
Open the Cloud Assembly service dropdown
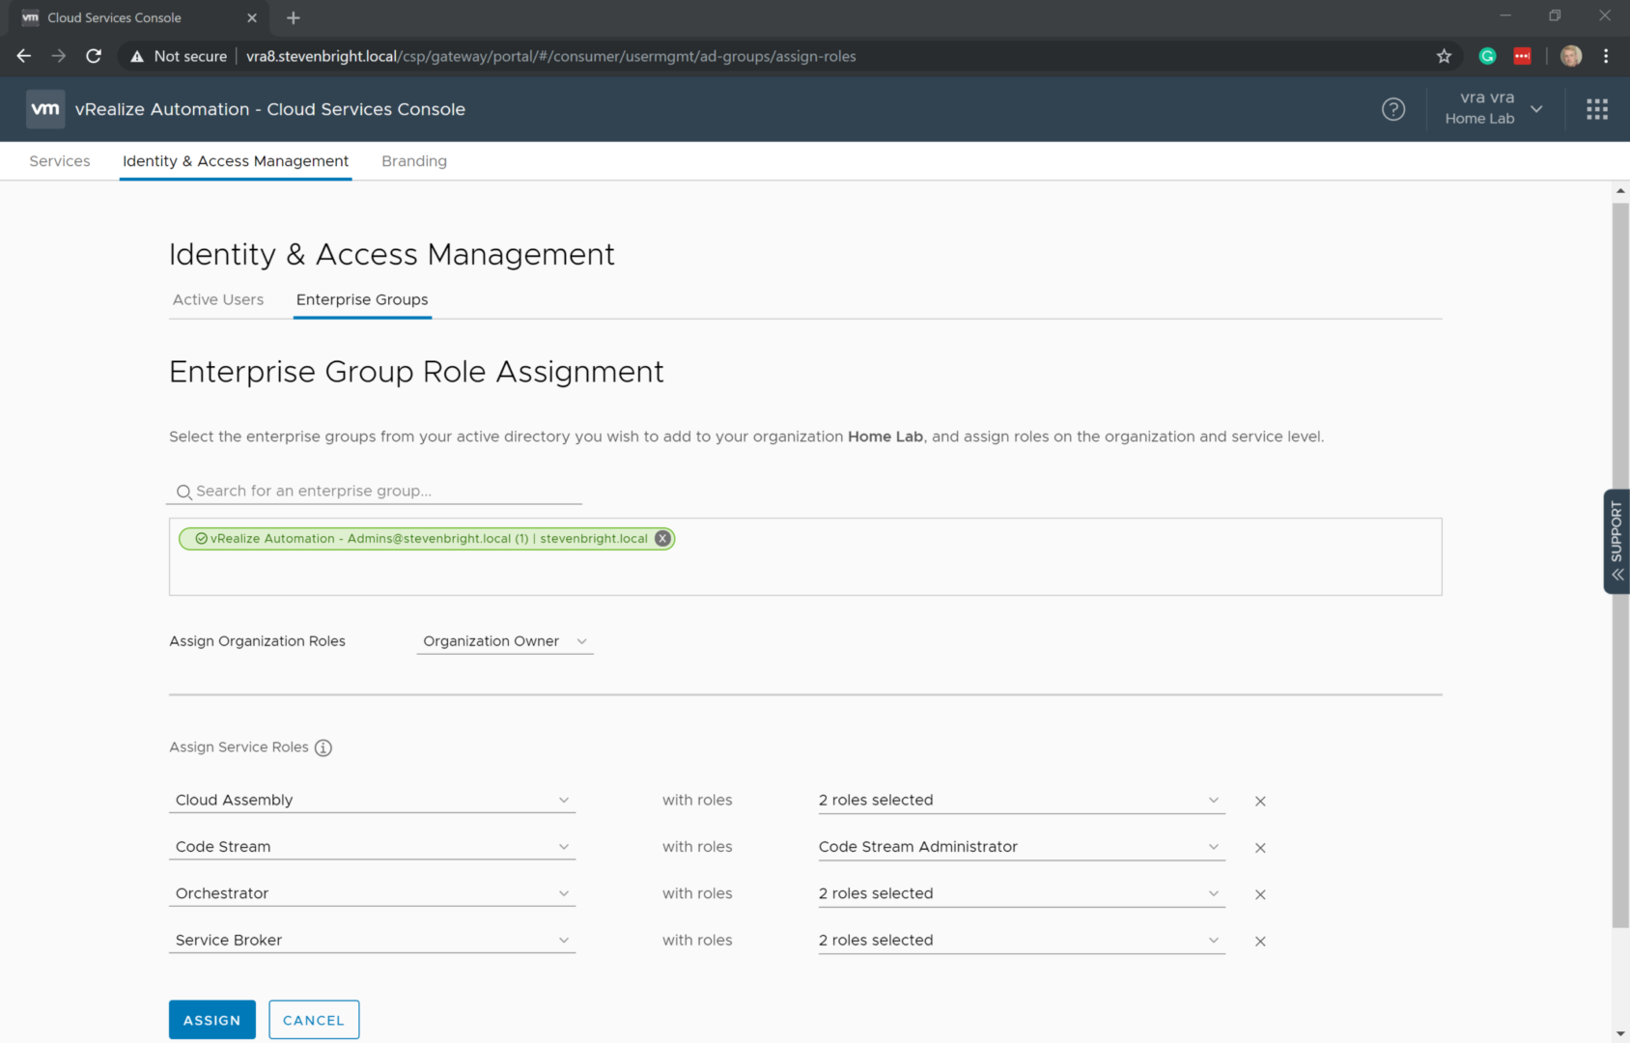click(x=372, y=800)
